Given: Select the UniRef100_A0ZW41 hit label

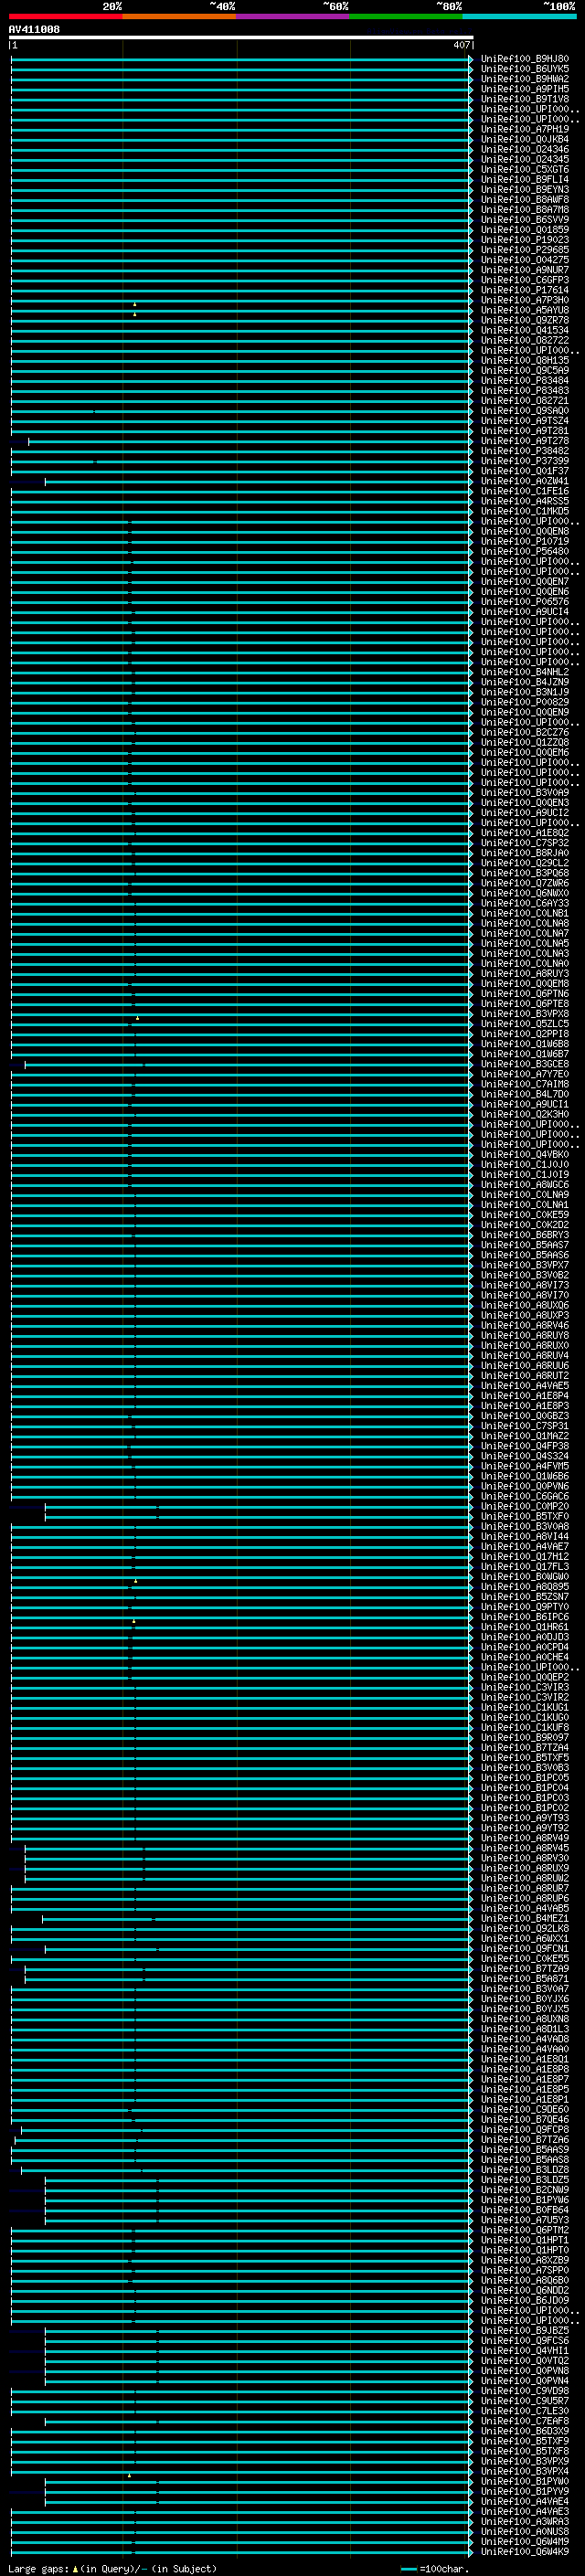Looking at the screenshot, I should click(525, 482).
